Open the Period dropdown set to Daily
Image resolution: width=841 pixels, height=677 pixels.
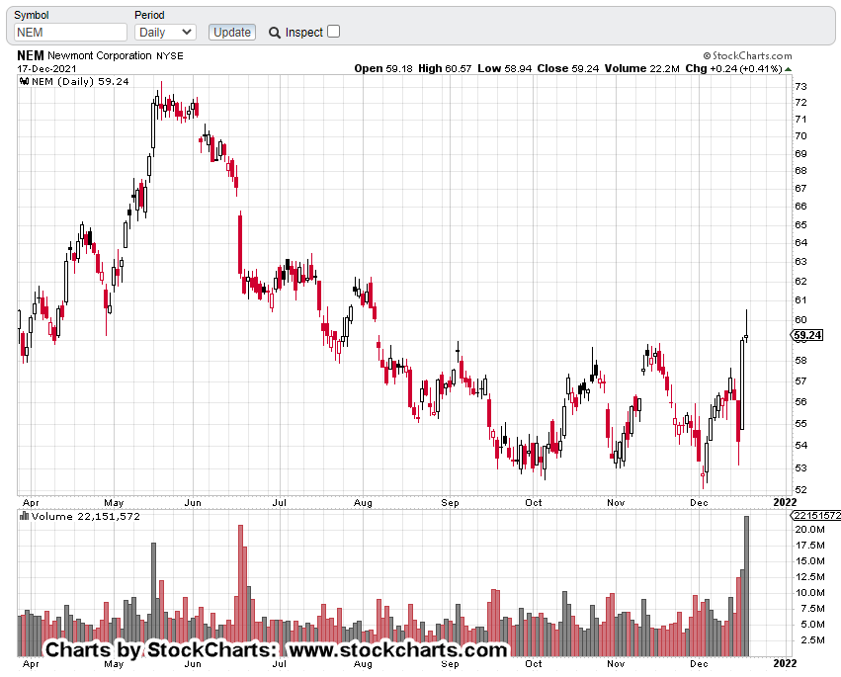tap(165, 33)
